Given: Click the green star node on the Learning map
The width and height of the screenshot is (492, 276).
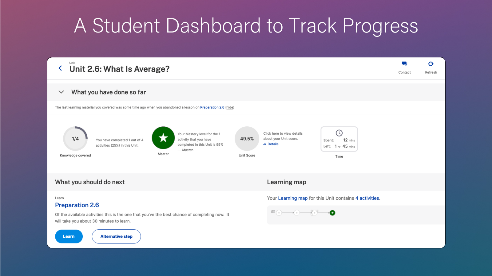Looking at the screenshot, I should point(332,213).
